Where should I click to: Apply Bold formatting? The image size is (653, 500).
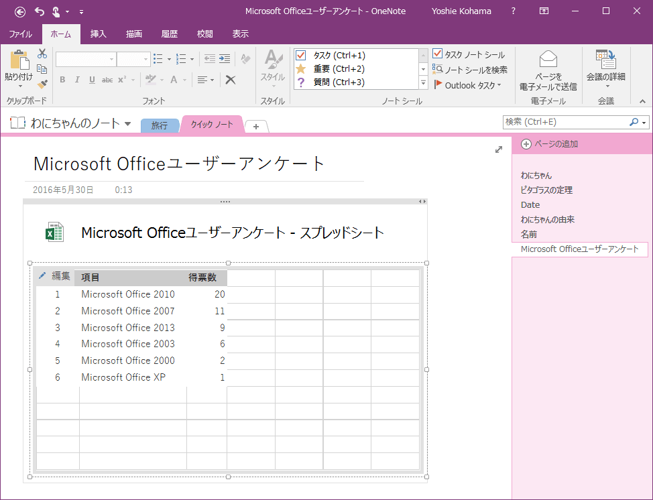click(x=62, y=80)
